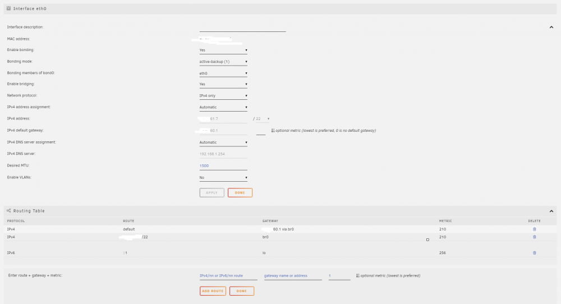Click the METRIC column header
The height and width of the screenshot is (304, 561).
tap(445, 221)
